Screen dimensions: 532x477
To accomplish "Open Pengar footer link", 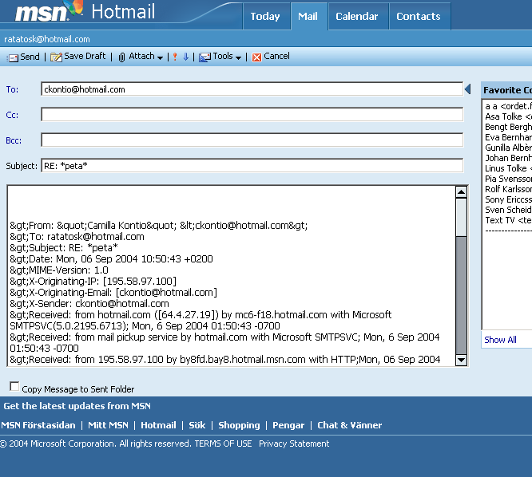I will coord(288,425).
